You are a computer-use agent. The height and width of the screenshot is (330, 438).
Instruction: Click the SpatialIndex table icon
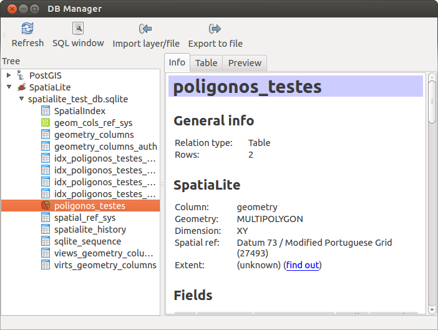pyautogui.click(x=46, y=111)
